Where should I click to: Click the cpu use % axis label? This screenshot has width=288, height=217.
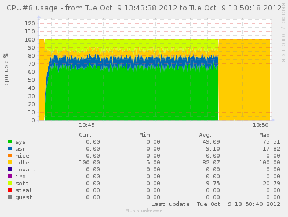coord(6,69)
